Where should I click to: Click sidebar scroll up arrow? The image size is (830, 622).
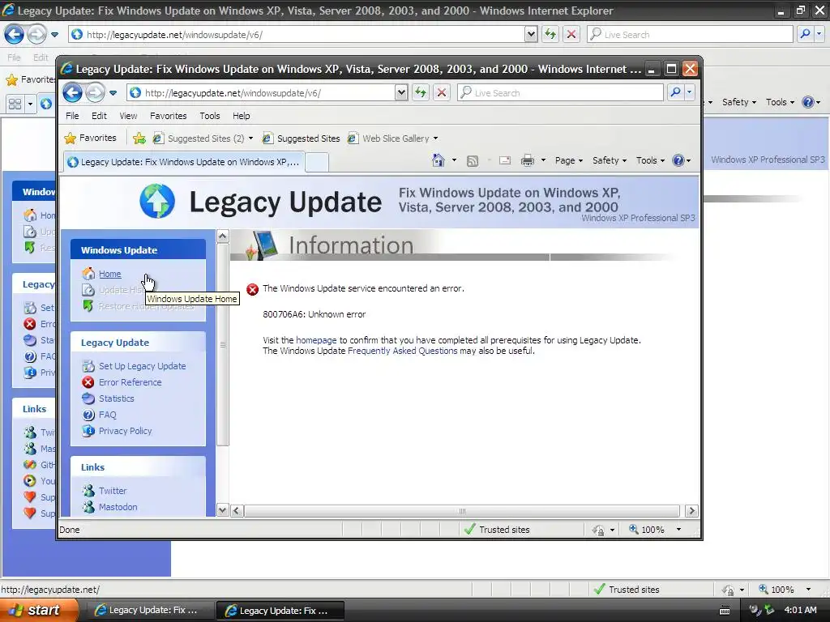[x=223, y=236]
